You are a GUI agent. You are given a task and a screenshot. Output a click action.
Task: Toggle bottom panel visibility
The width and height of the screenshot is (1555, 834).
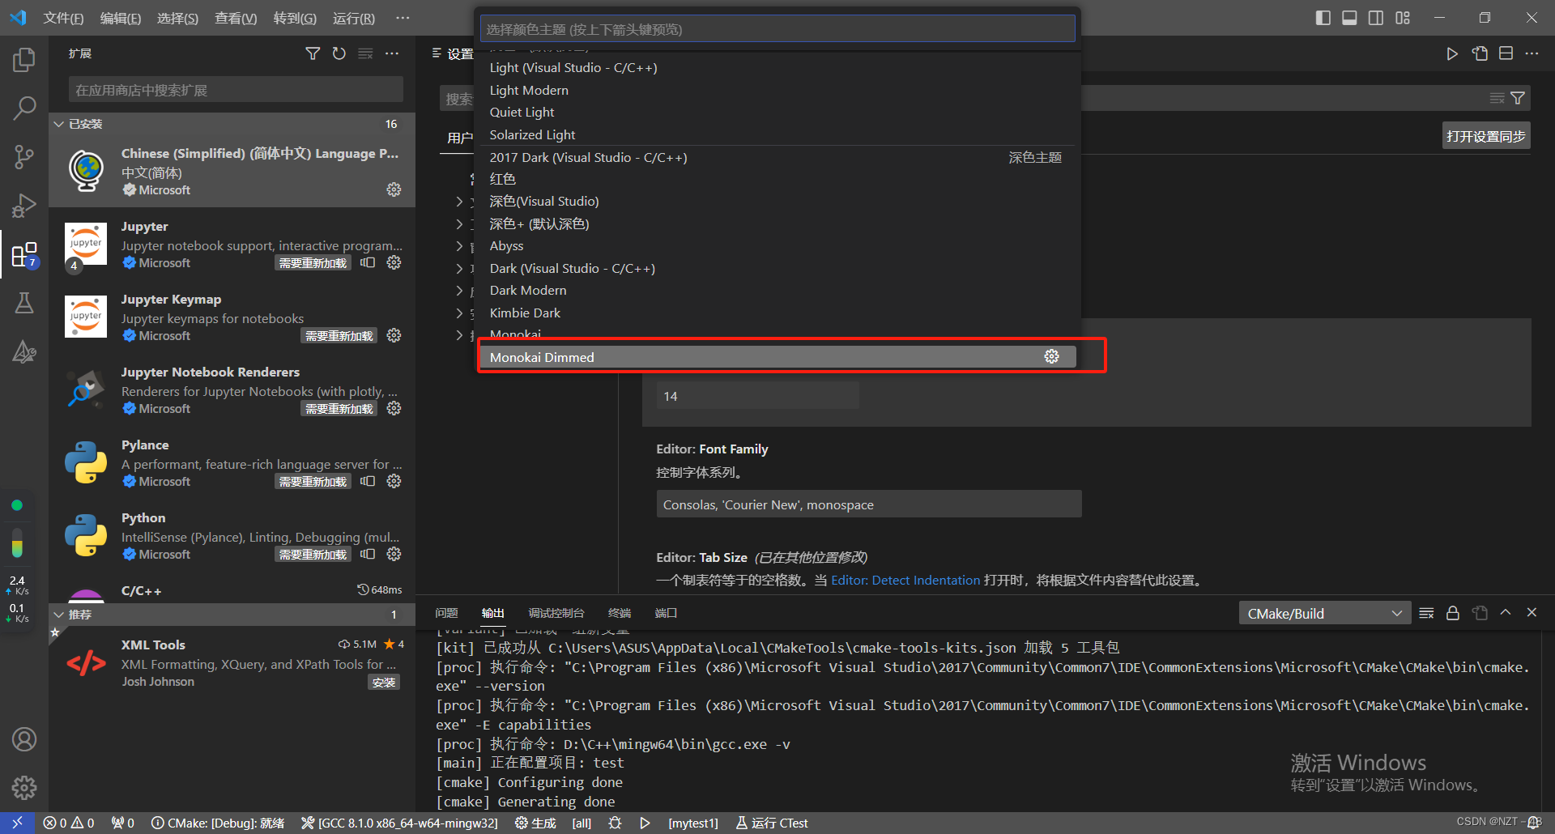click(x=1349, y=18)
